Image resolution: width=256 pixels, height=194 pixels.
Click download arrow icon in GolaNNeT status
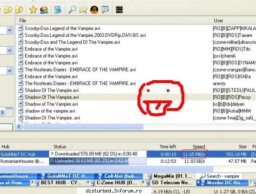click(x=52, y=154)
